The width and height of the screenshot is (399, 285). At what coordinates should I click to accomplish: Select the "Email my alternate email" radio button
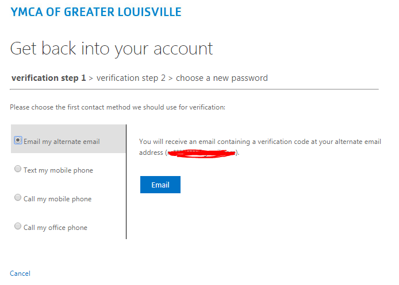(x=18, y=140)
